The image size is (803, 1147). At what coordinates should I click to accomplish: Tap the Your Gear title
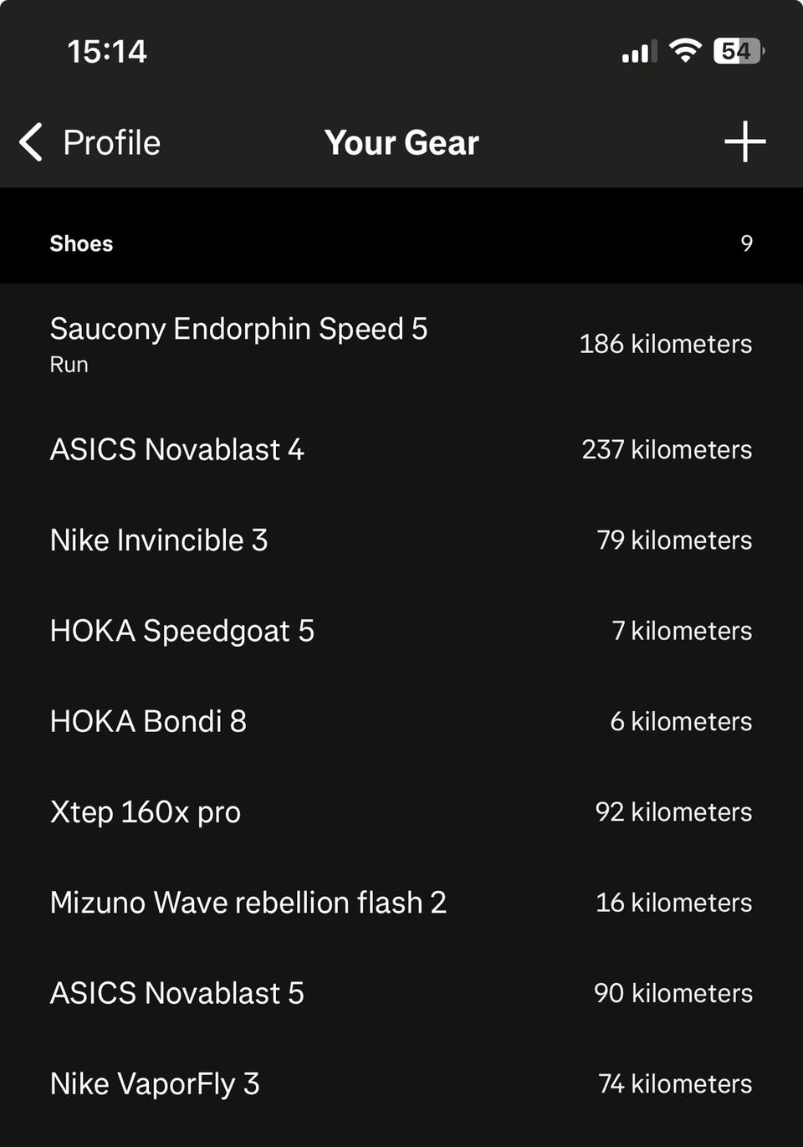coord(401,142)
